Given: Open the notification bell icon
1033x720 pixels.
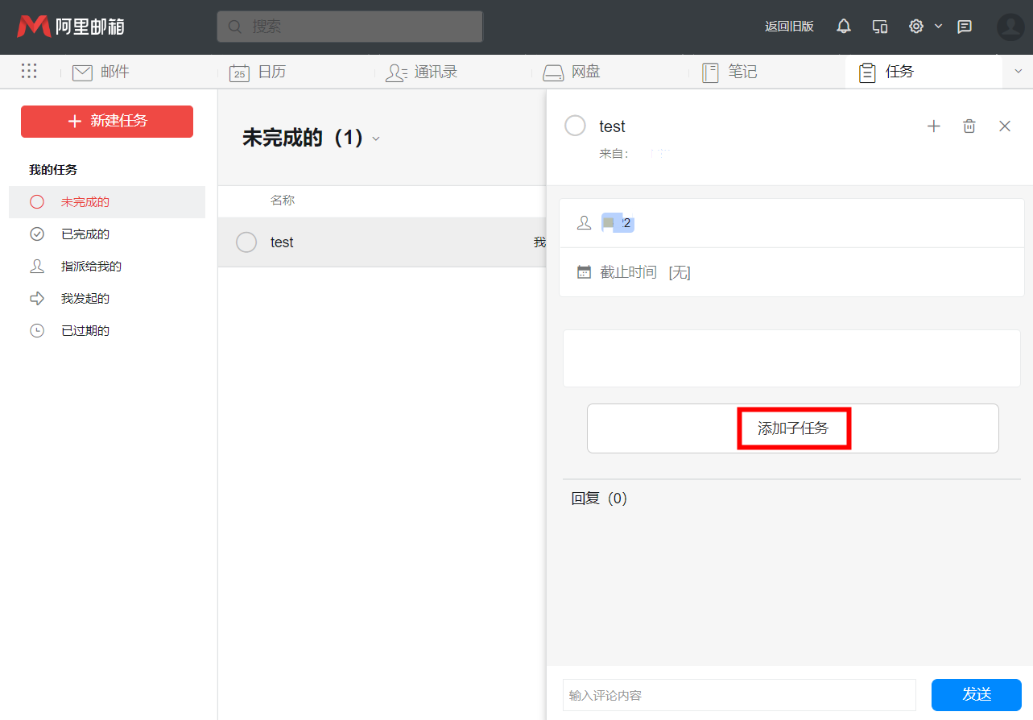Looking at the screenshot, I should point(843,27).
